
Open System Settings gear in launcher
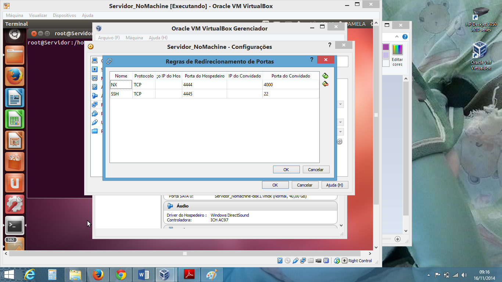click(x=15, y=204)
